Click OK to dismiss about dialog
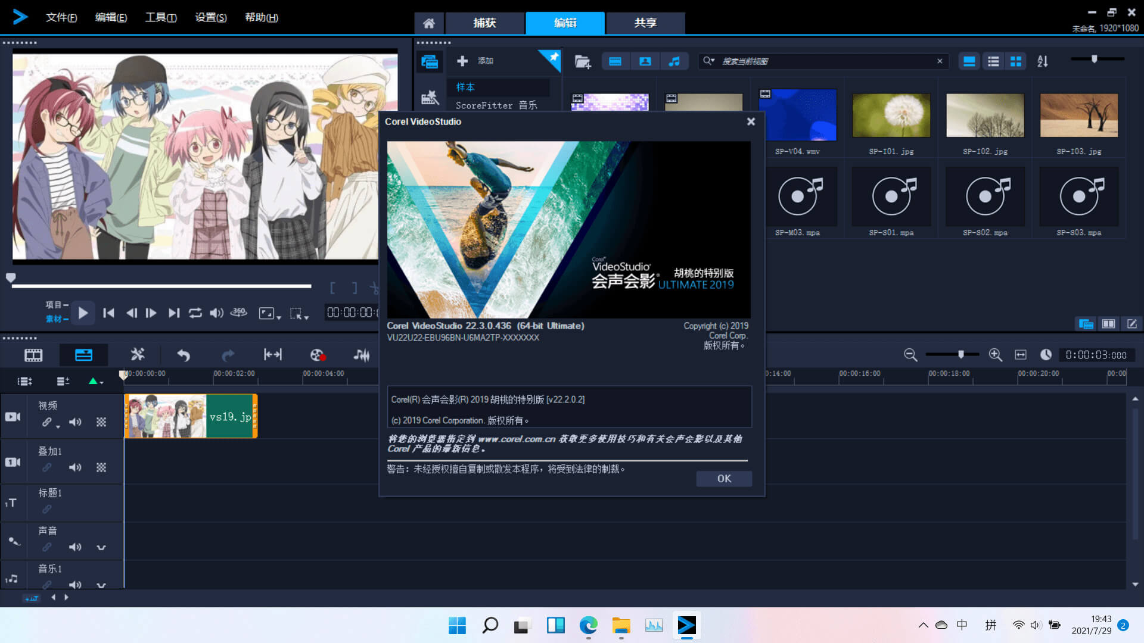 pyautogui.click(x=723, y=478)
